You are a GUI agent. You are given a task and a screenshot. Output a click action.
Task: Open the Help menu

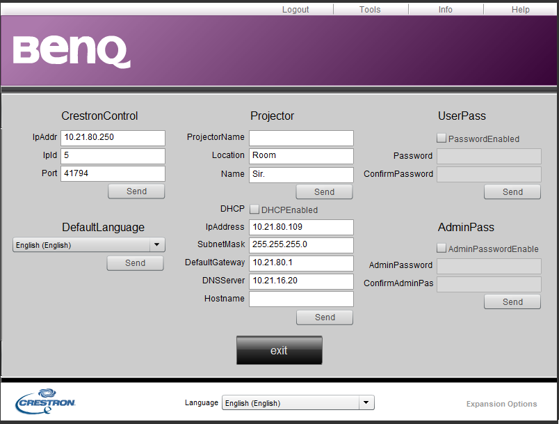click(x=521, y=10)
